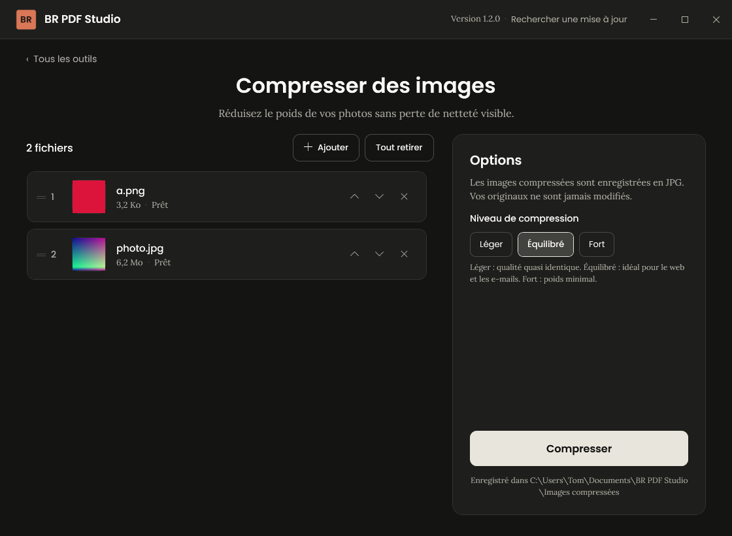Move photo.jpg up with chevron
Image resolution: width=732 pixels, height=536 pixels.
tap(354, 254)
